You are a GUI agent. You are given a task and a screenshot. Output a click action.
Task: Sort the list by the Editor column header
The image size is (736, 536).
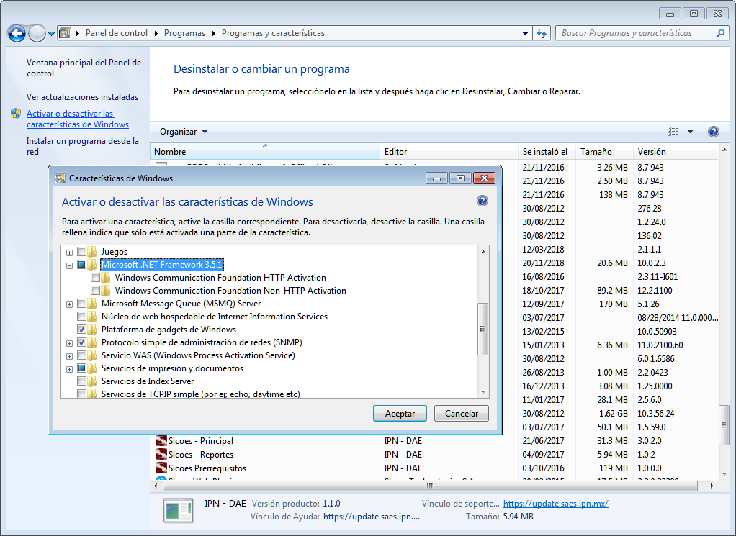tap(396, 152)
